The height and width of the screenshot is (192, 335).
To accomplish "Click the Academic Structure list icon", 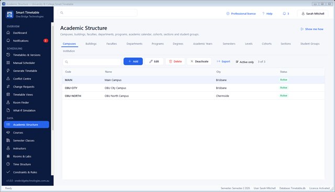I will click(x=8, y=125).
